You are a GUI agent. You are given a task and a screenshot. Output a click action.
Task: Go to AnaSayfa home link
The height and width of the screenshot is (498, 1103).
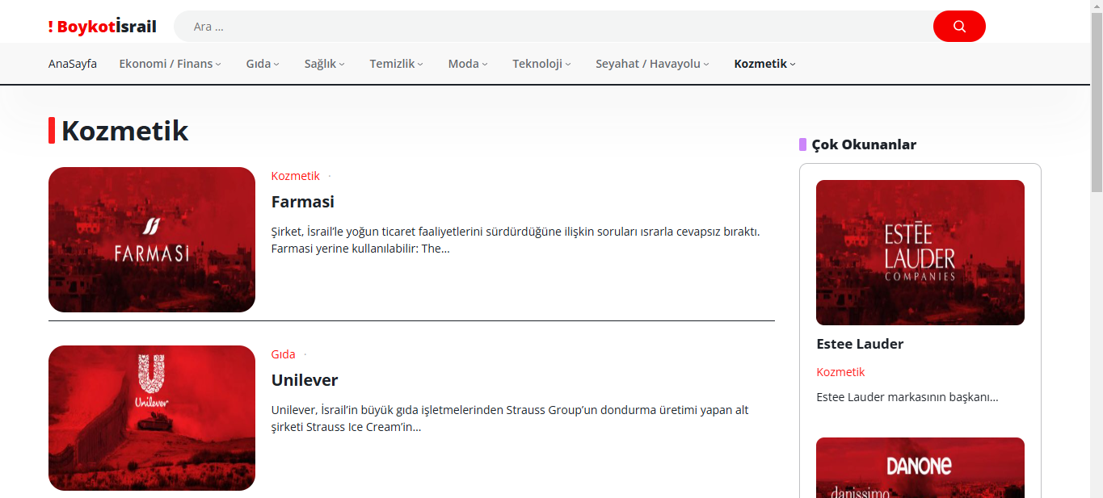point(73,64)
